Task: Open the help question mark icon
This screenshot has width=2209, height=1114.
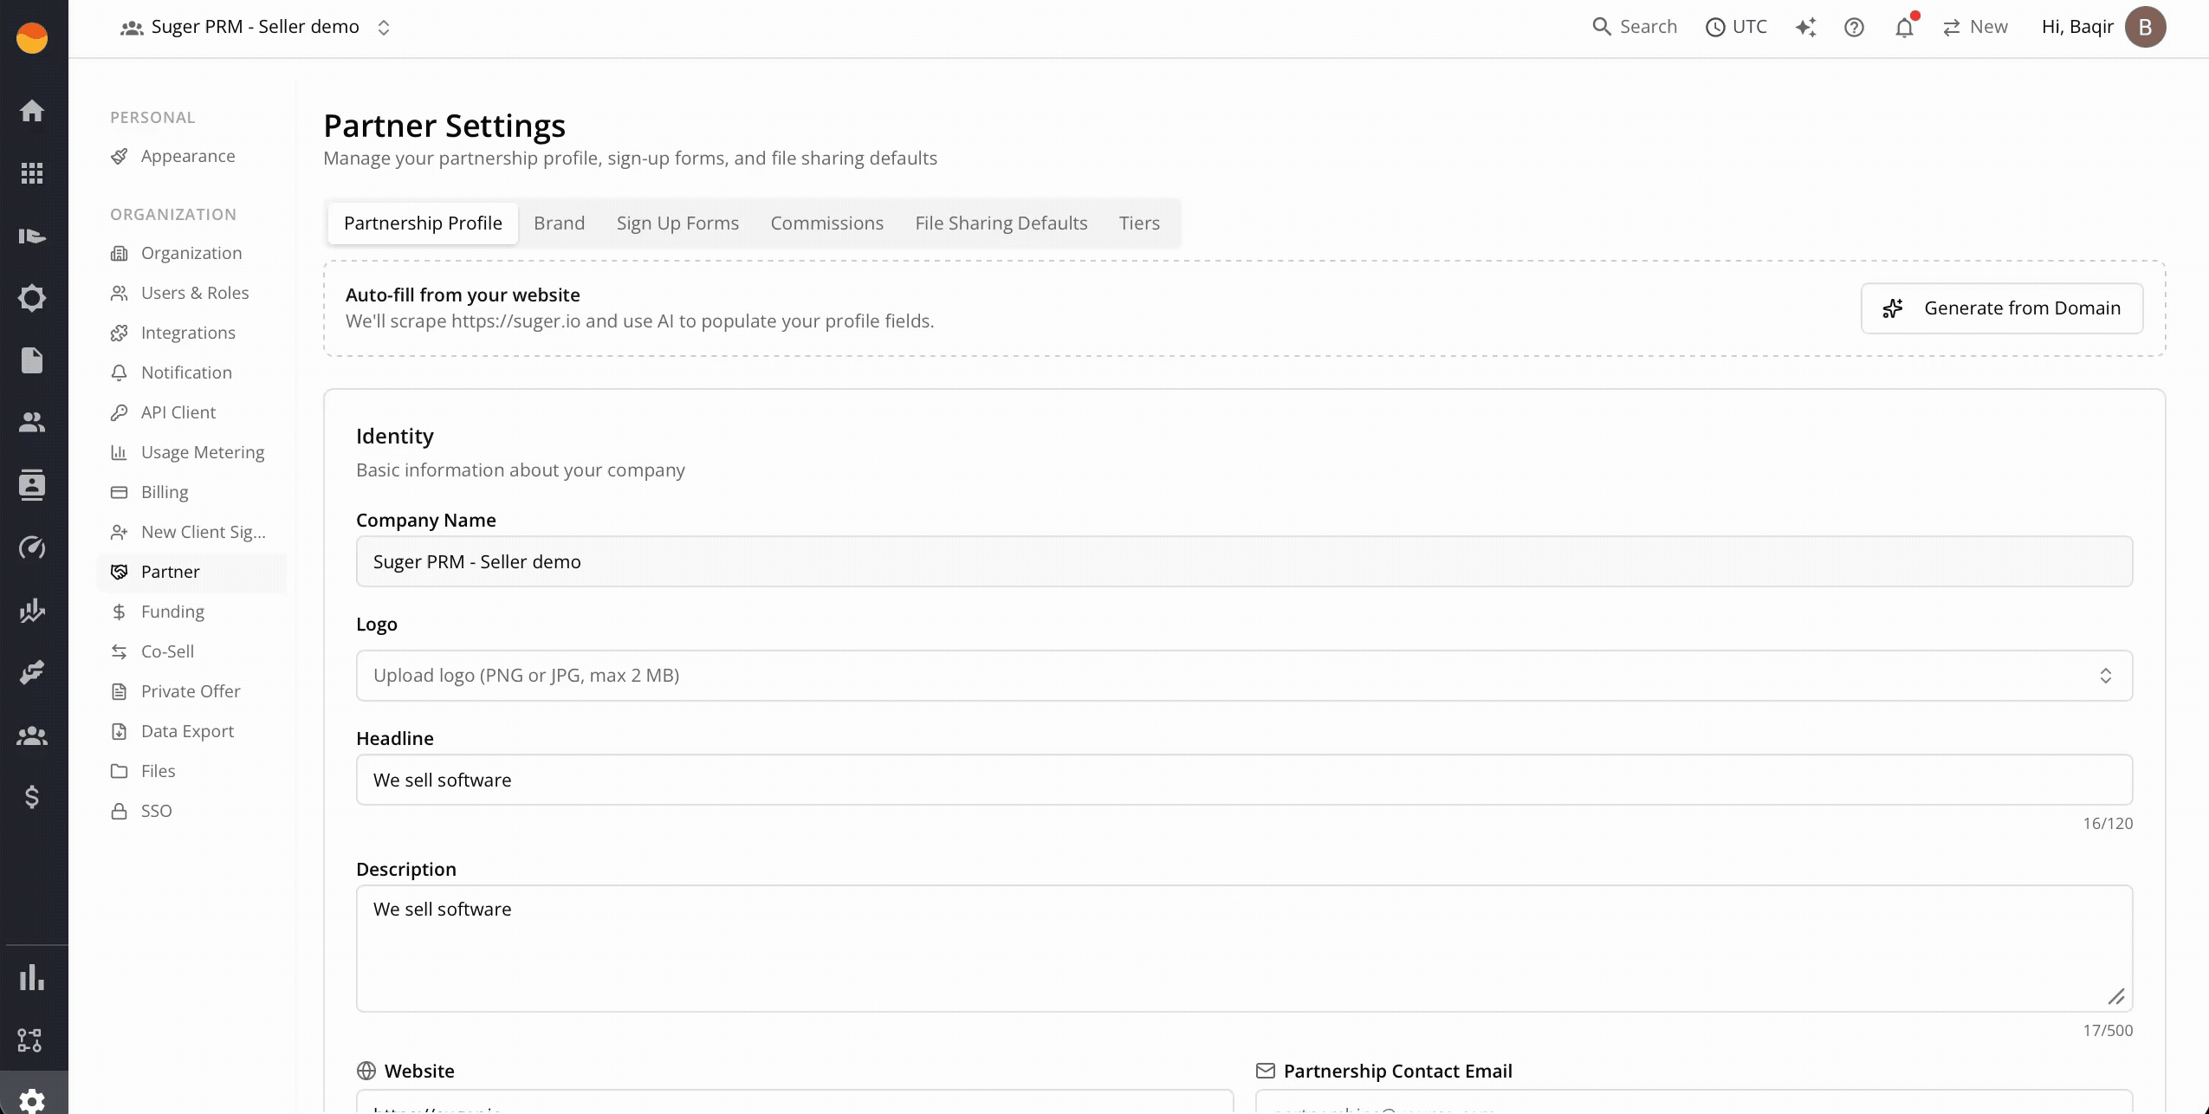Action: click(x=1854, y=27)
